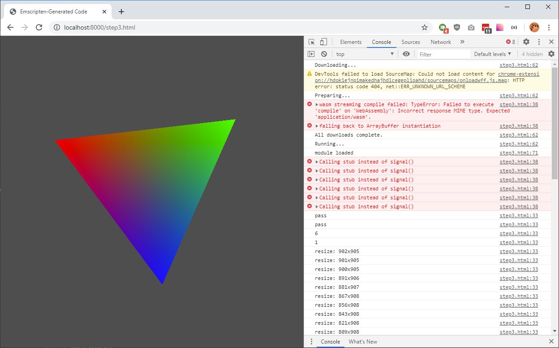Image resolution: width=559 pixels, height=348 pixels.
Task: Open step3.html:38 link for wasm error
Action: point(519,104)
